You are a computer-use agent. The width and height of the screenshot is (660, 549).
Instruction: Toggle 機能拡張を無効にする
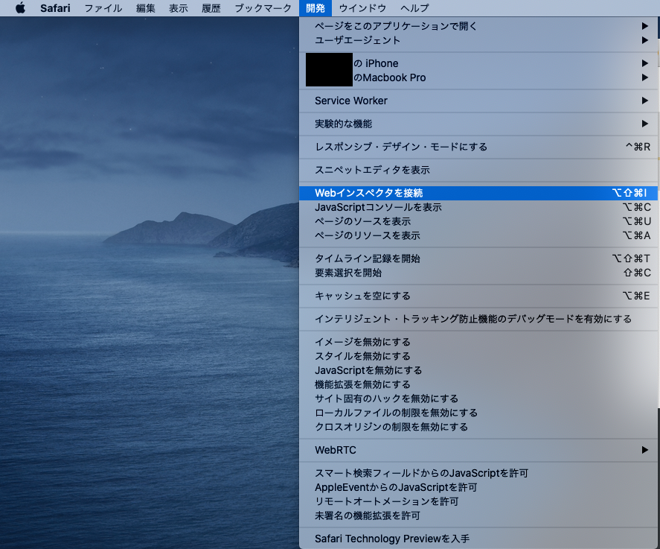coord(478,384)
